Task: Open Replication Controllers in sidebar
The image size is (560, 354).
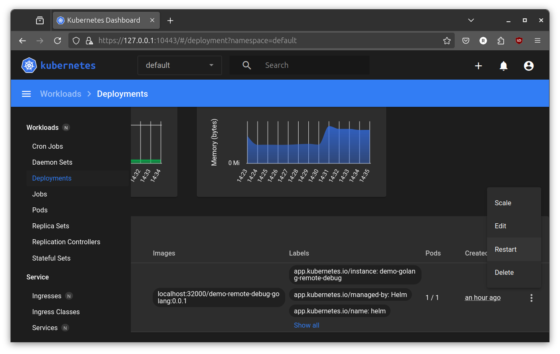Action: pos(66,242)
